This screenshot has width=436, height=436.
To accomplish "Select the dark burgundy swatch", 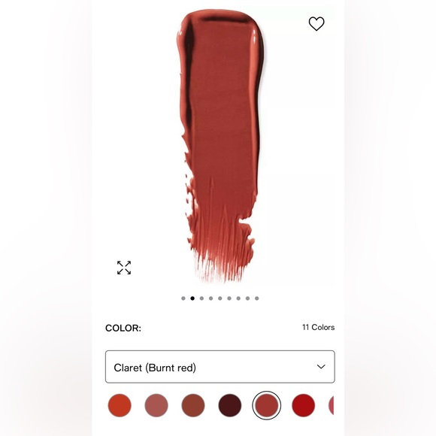I will point(230,405).
